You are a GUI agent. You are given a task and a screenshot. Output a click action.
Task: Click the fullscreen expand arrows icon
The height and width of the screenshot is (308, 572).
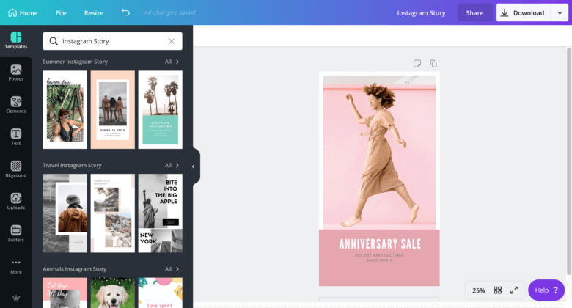(514, 290)
